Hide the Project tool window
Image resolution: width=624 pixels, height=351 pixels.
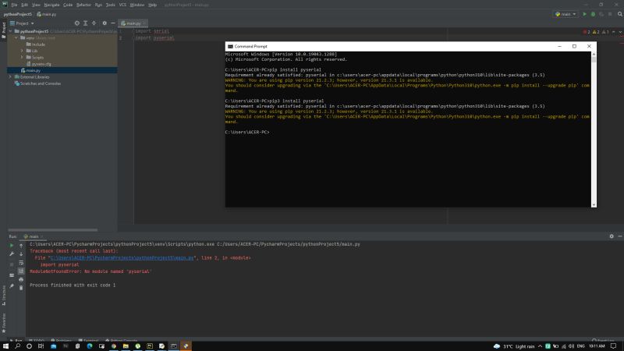click(113, 23)
